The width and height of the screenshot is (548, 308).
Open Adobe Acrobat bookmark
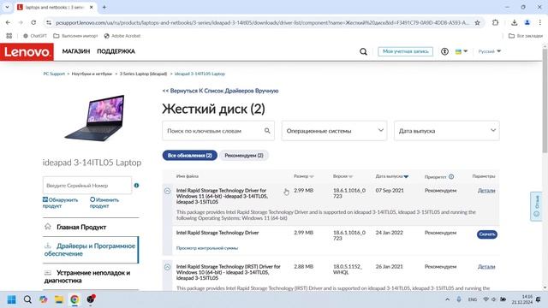coord(122,36)
